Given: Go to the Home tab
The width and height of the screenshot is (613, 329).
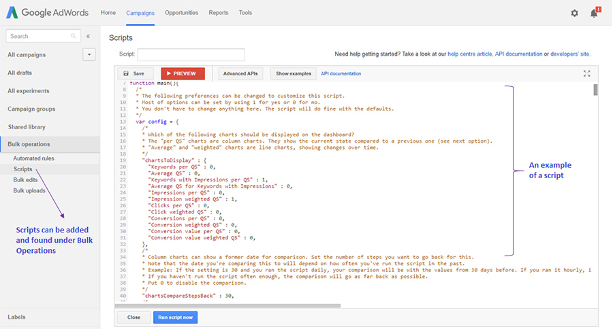Looking at the screenshot, I should pos(108,13).
